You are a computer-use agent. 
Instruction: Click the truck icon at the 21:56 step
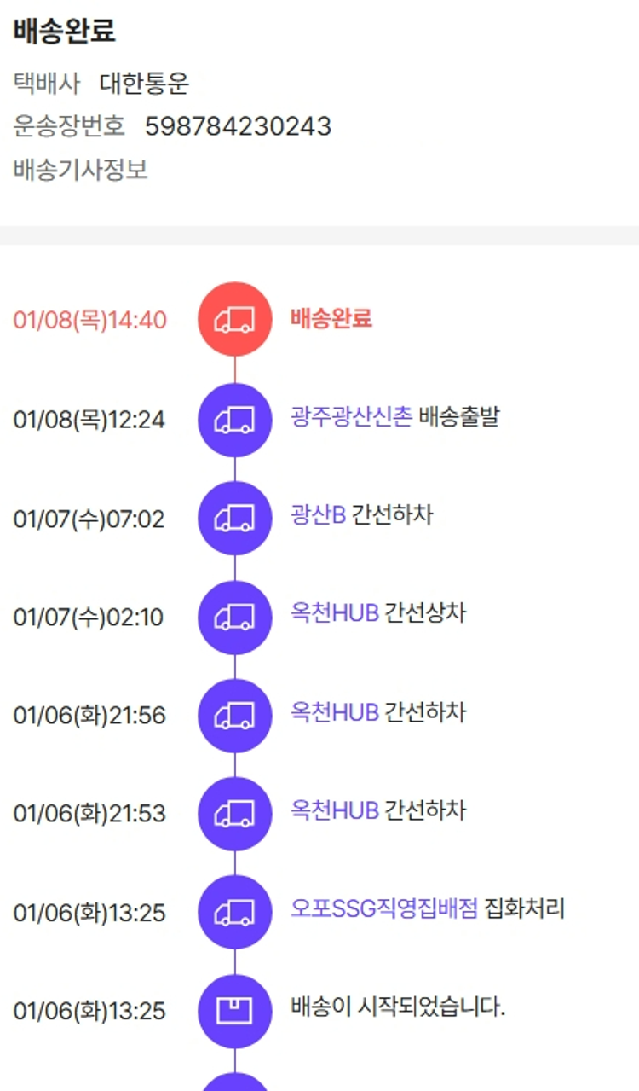[x=234, y=715]
